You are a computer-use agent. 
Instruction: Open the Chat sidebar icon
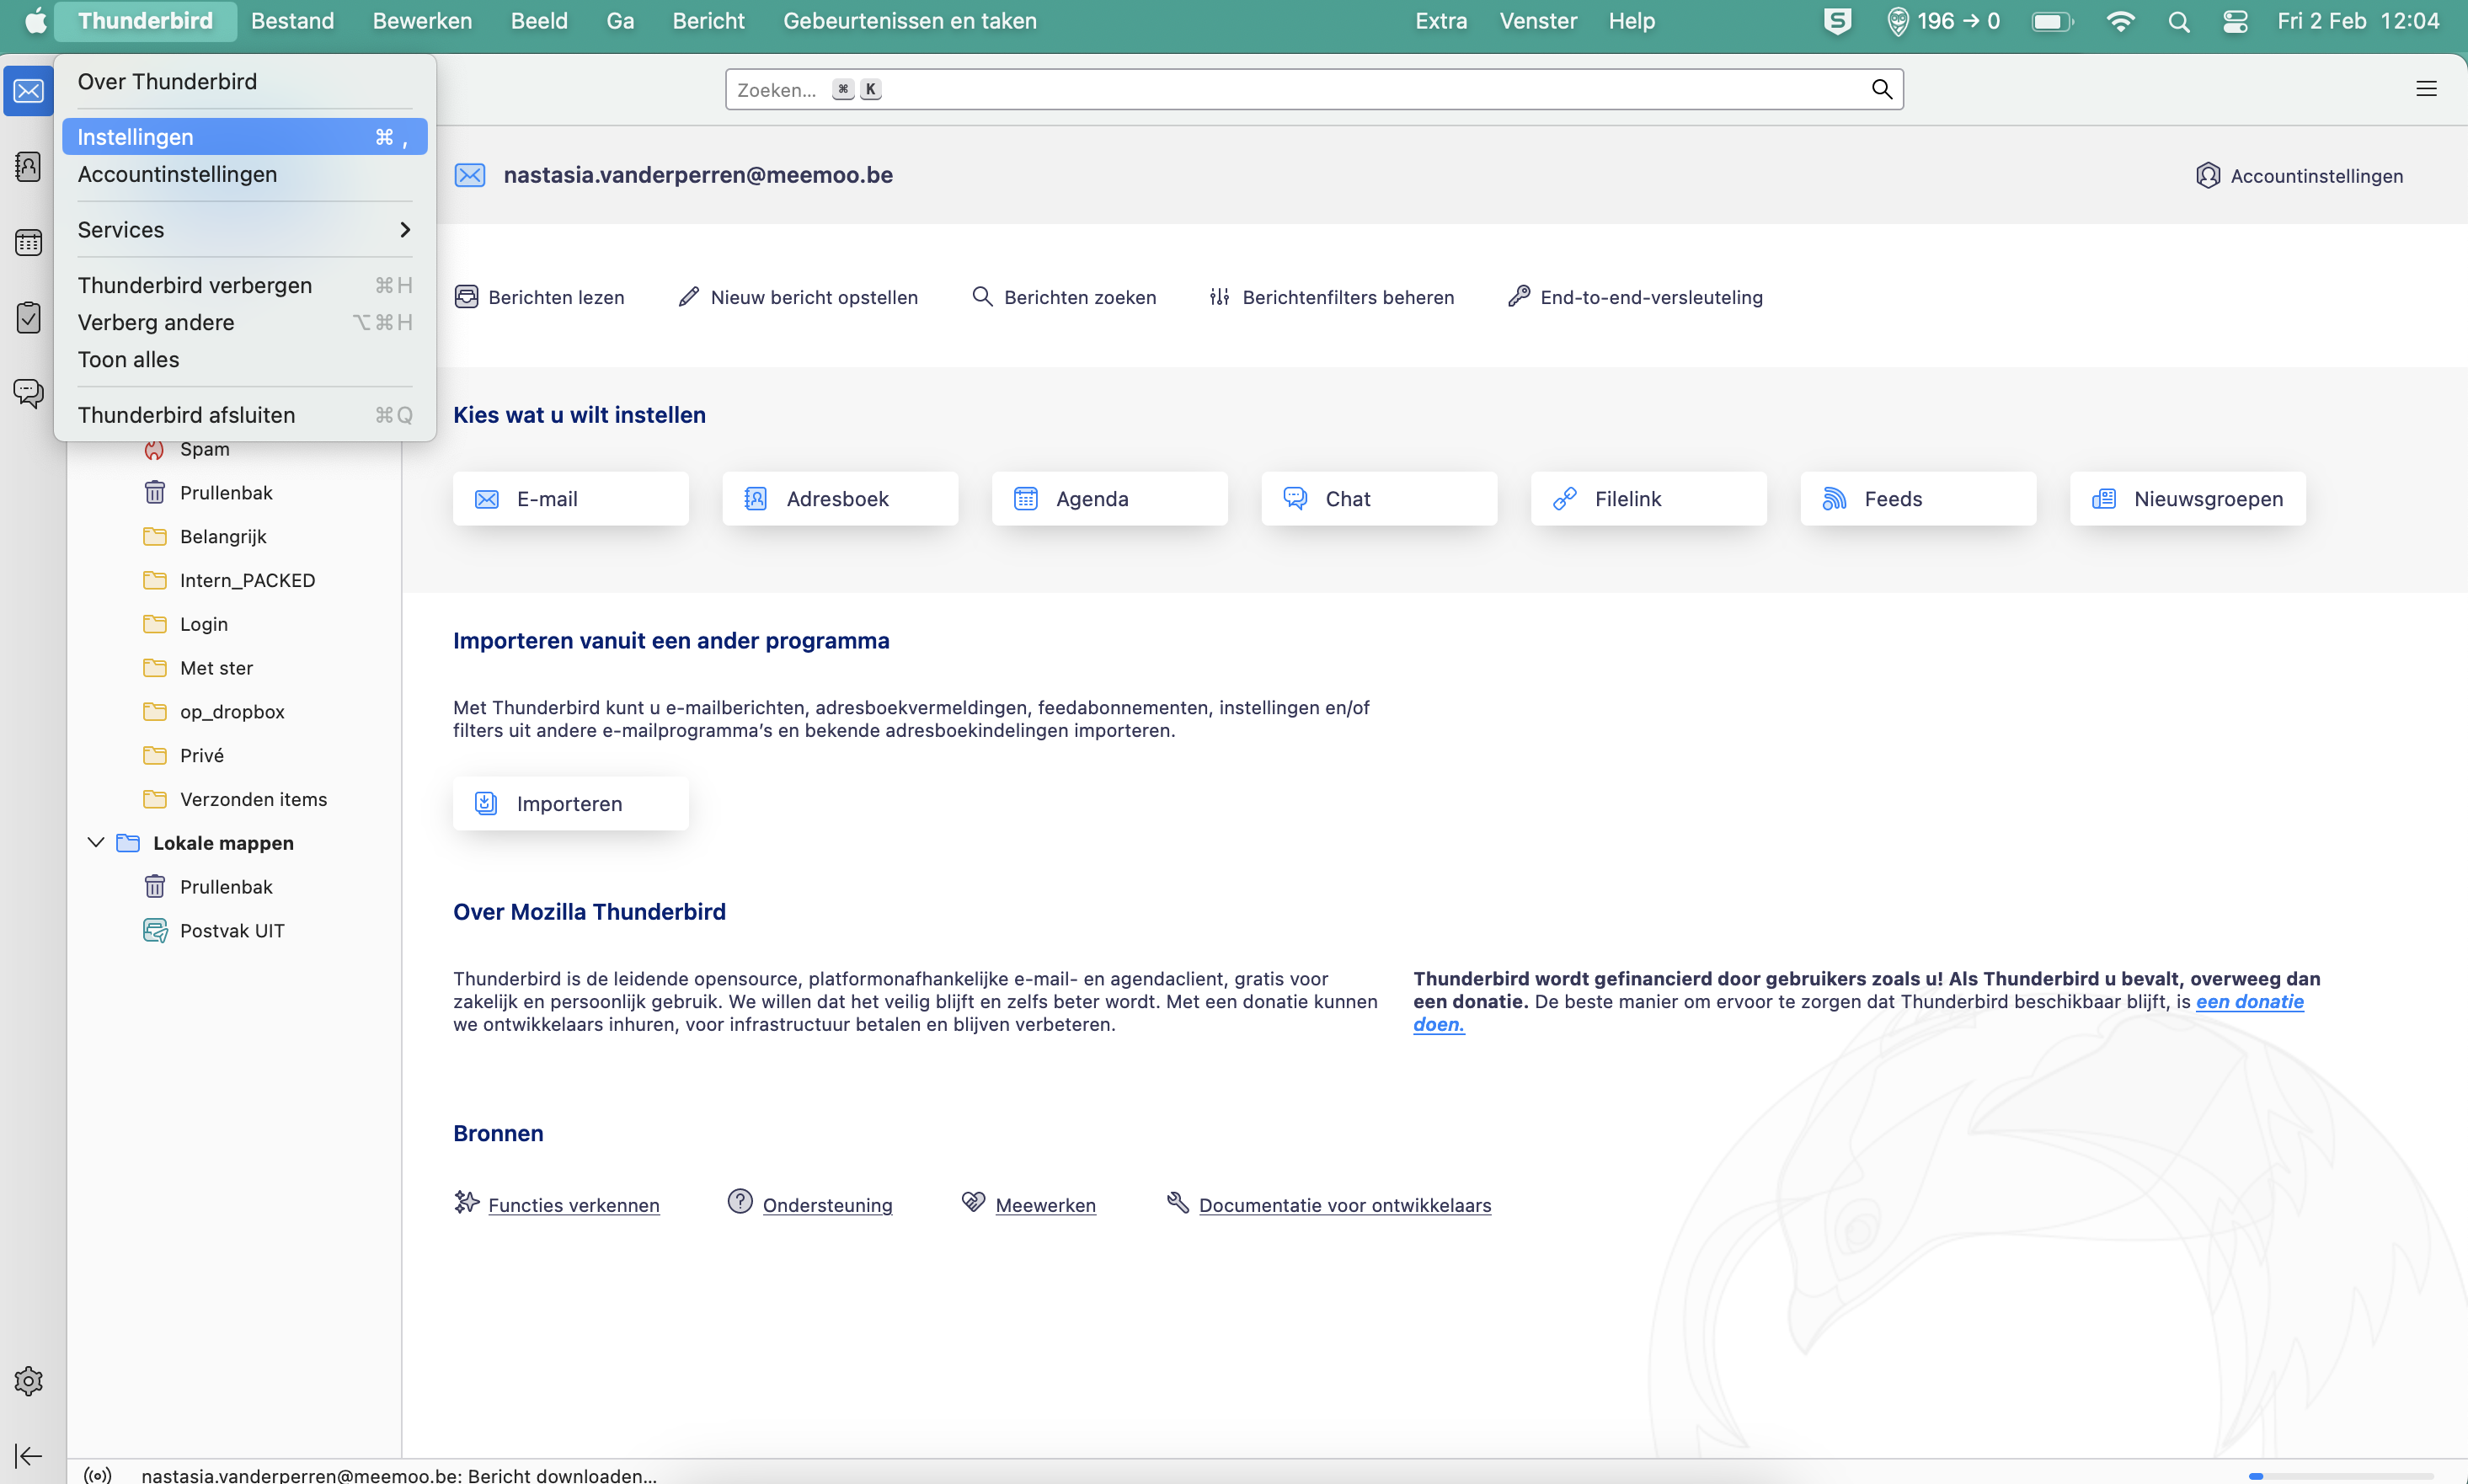(x=28, y=392)
